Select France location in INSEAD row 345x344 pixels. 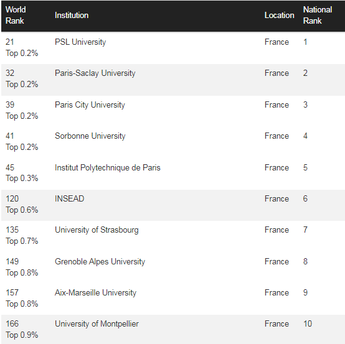tap(276, 198)
